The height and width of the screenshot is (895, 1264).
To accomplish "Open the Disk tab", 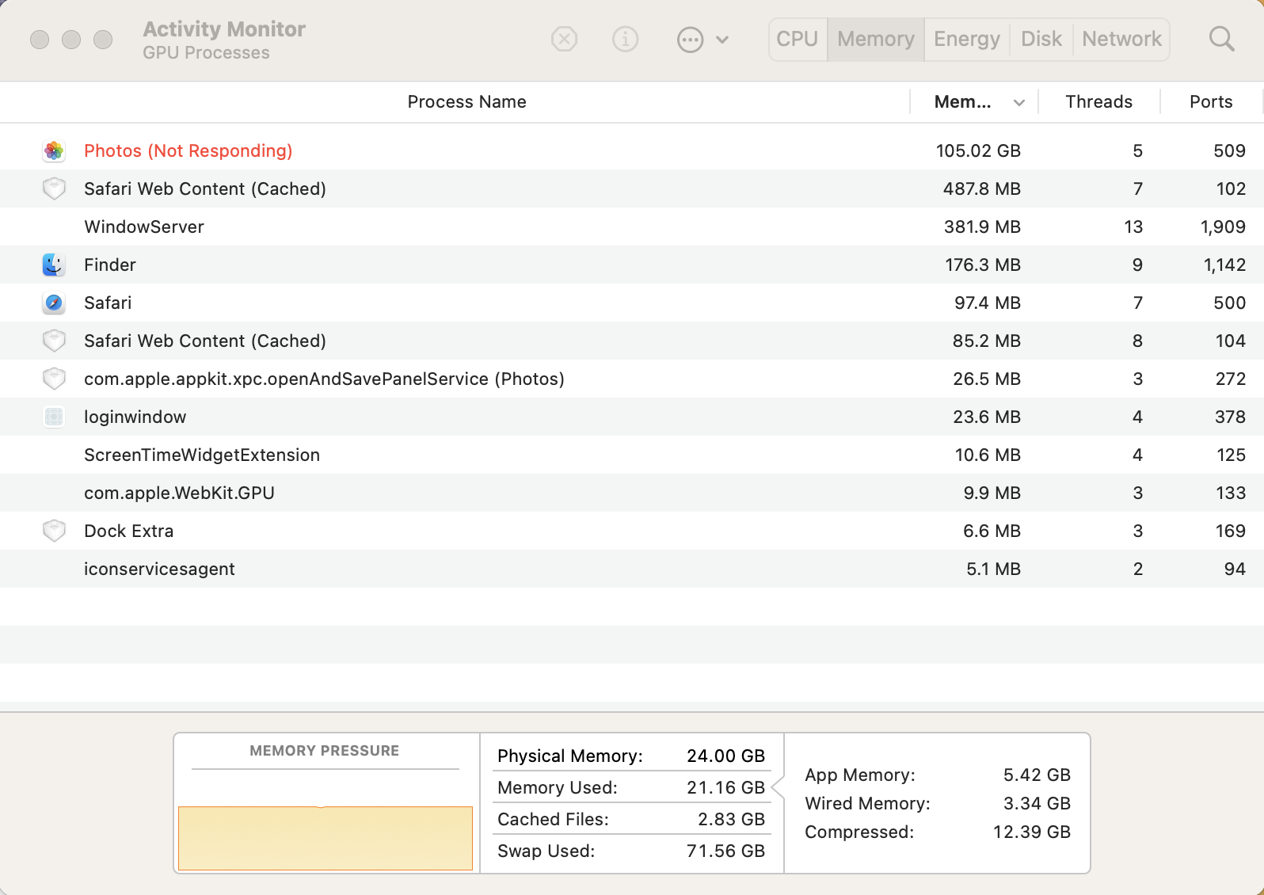I will point(1041,39).
